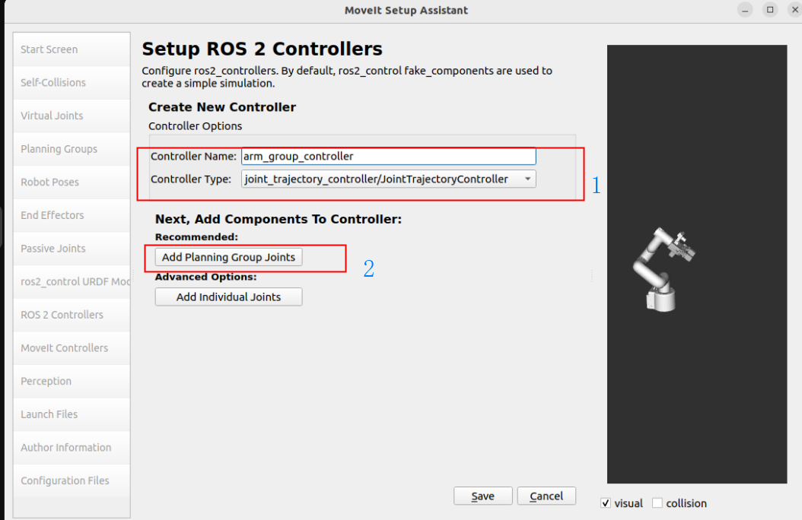This screenshot has width=802, height=520.
Task: Open Author Information section
Action: [x=72, y=448]
